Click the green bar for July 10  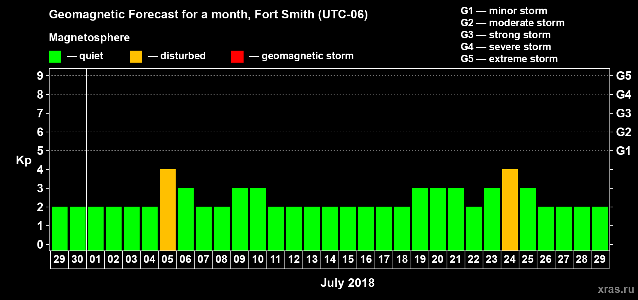258,219
